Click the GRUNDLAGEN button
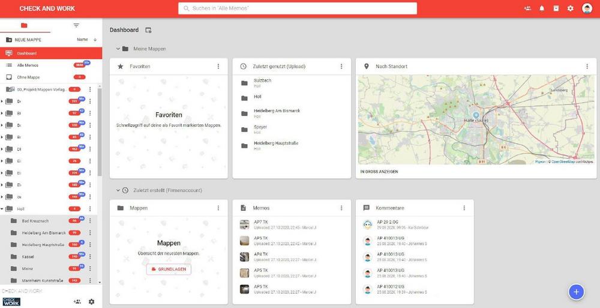This screenshot has height=308, width=600. (169, 269)
